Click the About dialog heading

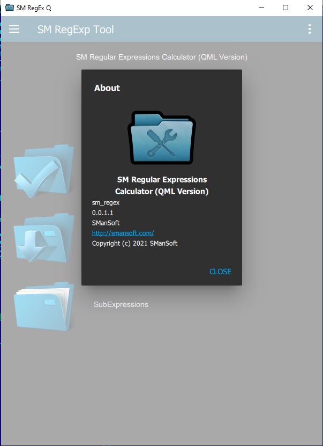point(107,88)
